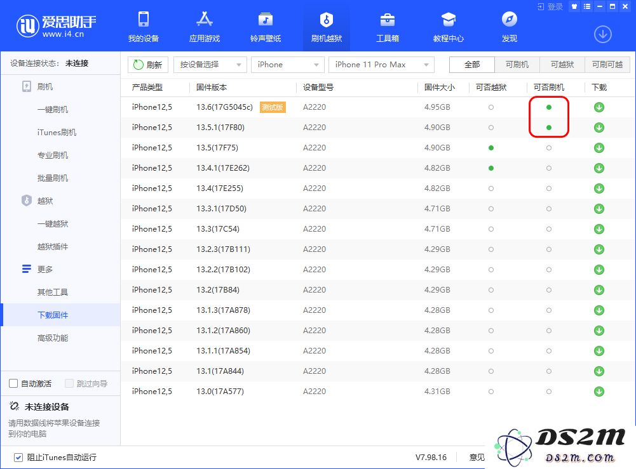This screenshot has height=469, width=636.
Task: Click the 刷机 section header in sidebar
Action: (x=45, y=87)
